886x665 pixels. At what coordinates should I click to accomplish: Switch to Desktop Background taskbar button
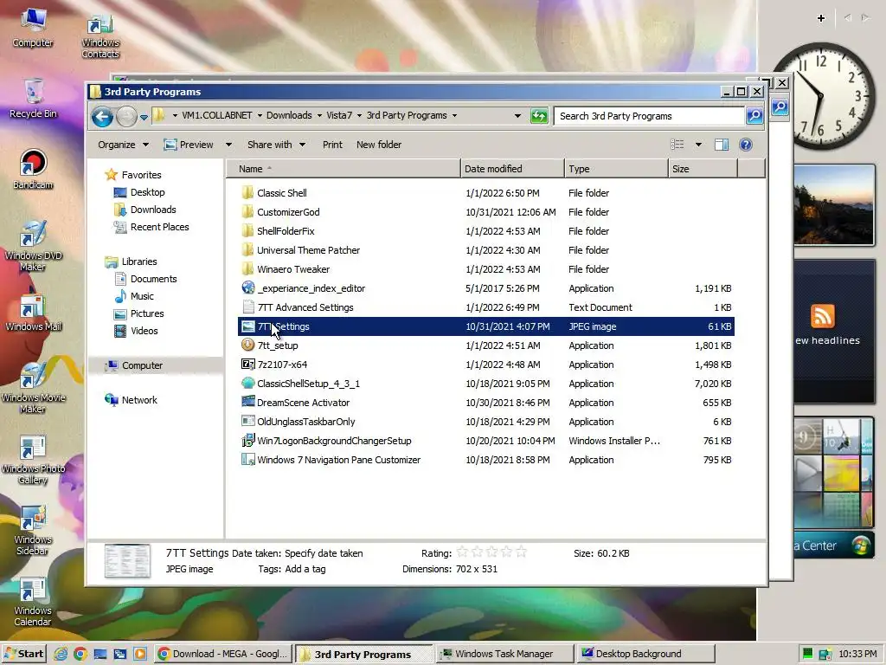[x=645, y=655]
